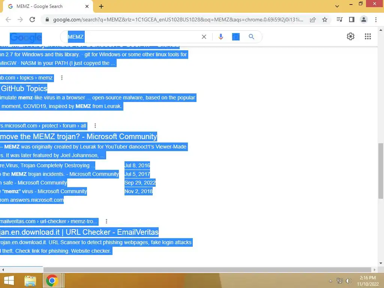Viewport: 384px width, 288px height.
Task: Submit search with the magnifier icon
Action: tap(251, 37)
